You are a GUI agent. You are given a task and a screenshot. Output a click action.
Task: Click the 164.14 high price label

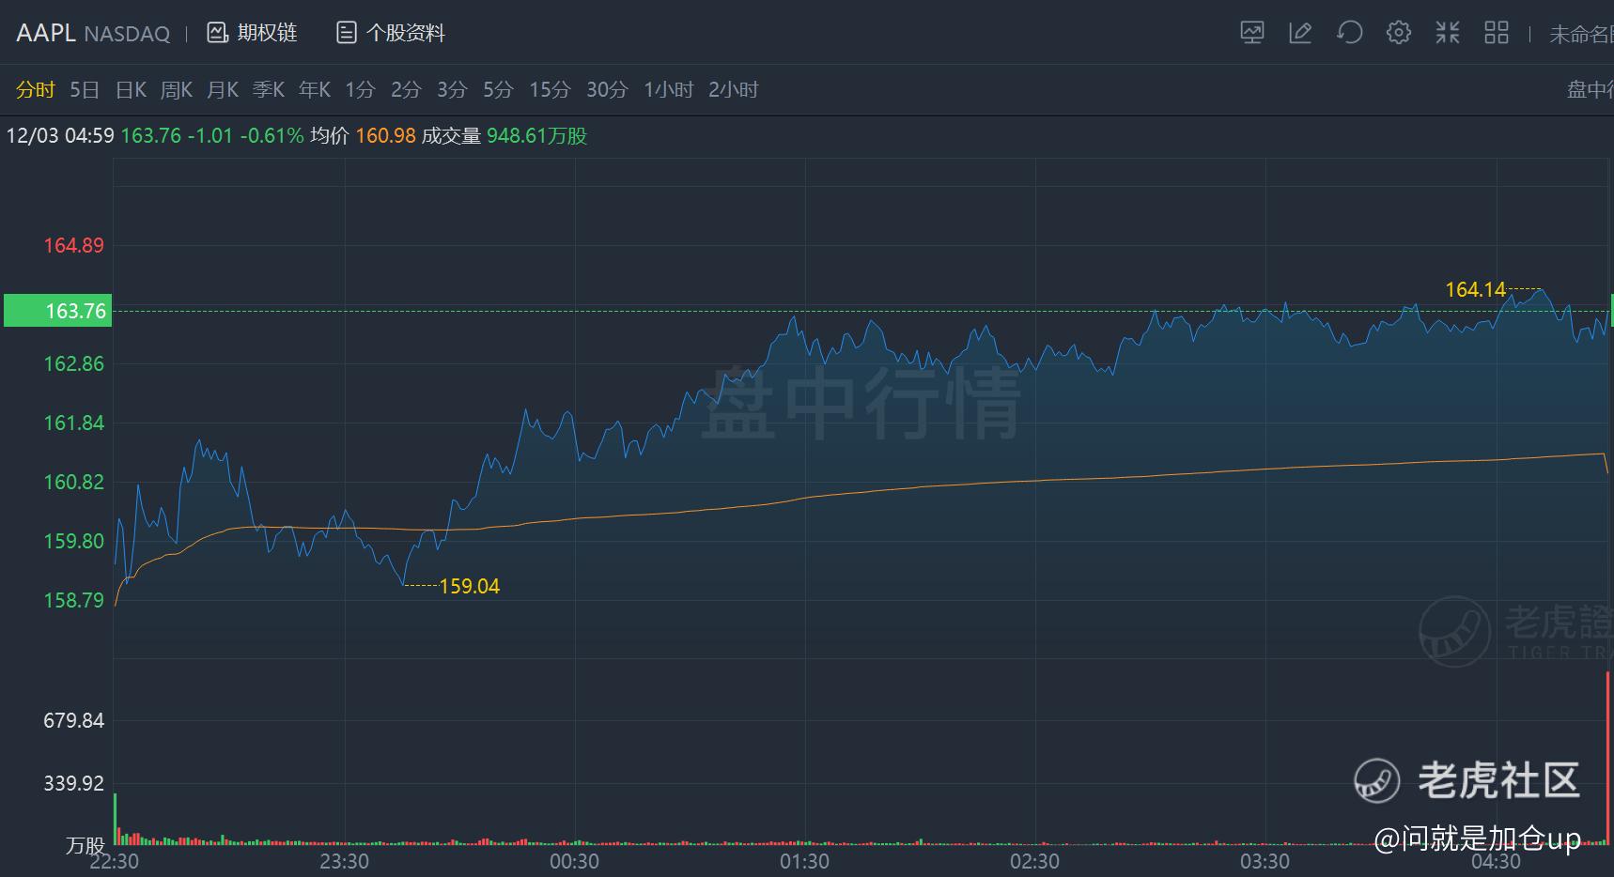point(1475,289)
